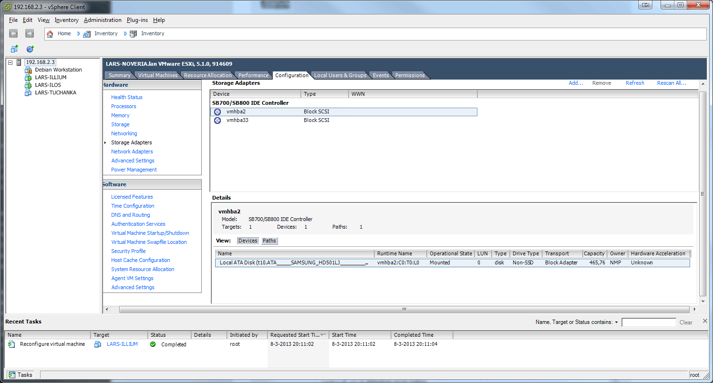Viewport: 713px width, 383px height.
Task: Click the Debian Workstation VM icon
Action: pyautogui.click(x=28, y=70)
